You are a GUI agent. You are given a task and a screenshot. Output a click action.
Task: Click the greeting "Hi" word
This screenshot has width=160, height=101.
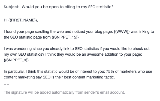tap(5, 20)
